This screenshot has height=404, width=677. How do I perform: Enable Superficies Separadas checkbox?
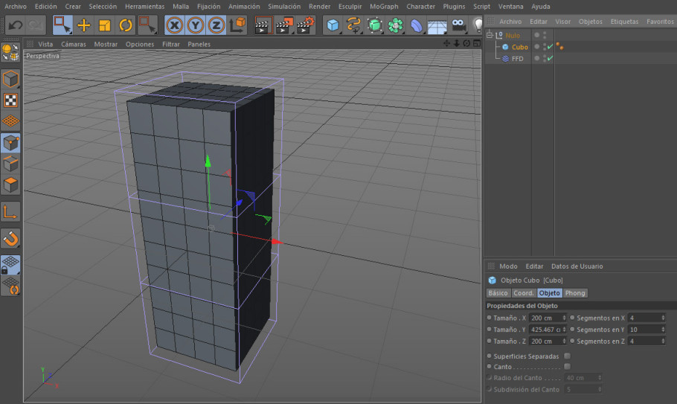click(x=568, y=356)
